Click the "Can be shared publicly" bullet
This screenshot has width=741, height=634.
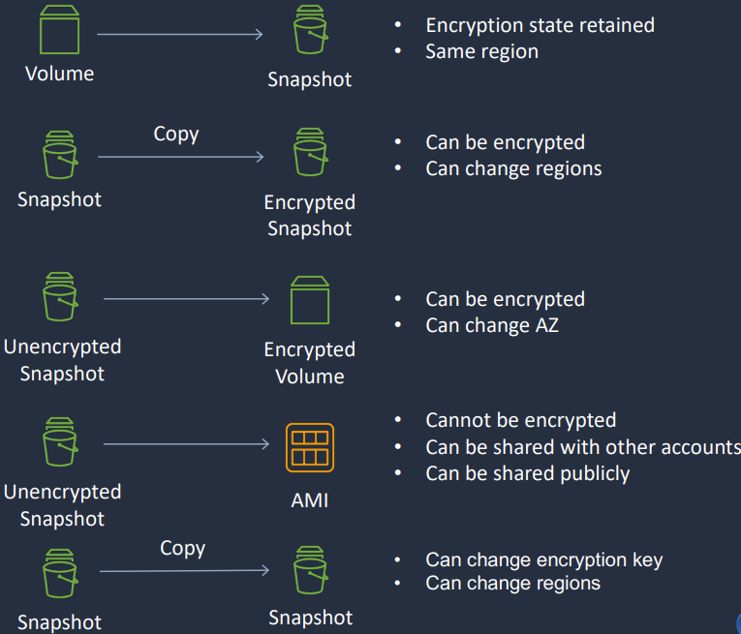(527, 473)
